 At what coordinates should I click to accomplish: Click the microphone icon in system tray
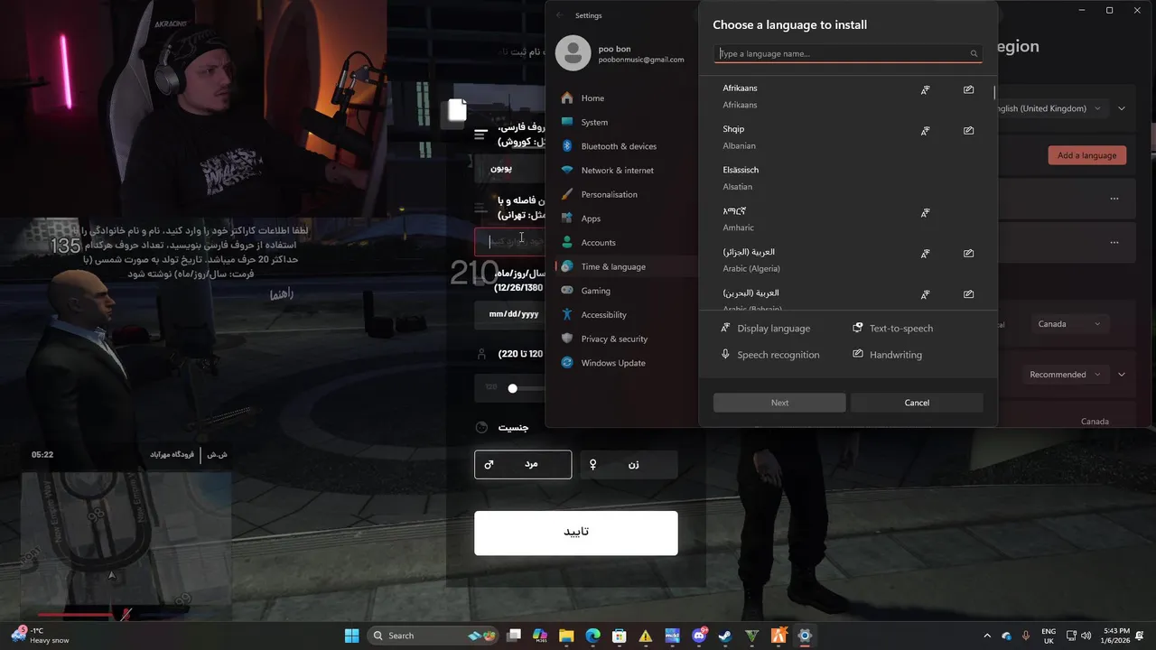[x=1024, y=636]
